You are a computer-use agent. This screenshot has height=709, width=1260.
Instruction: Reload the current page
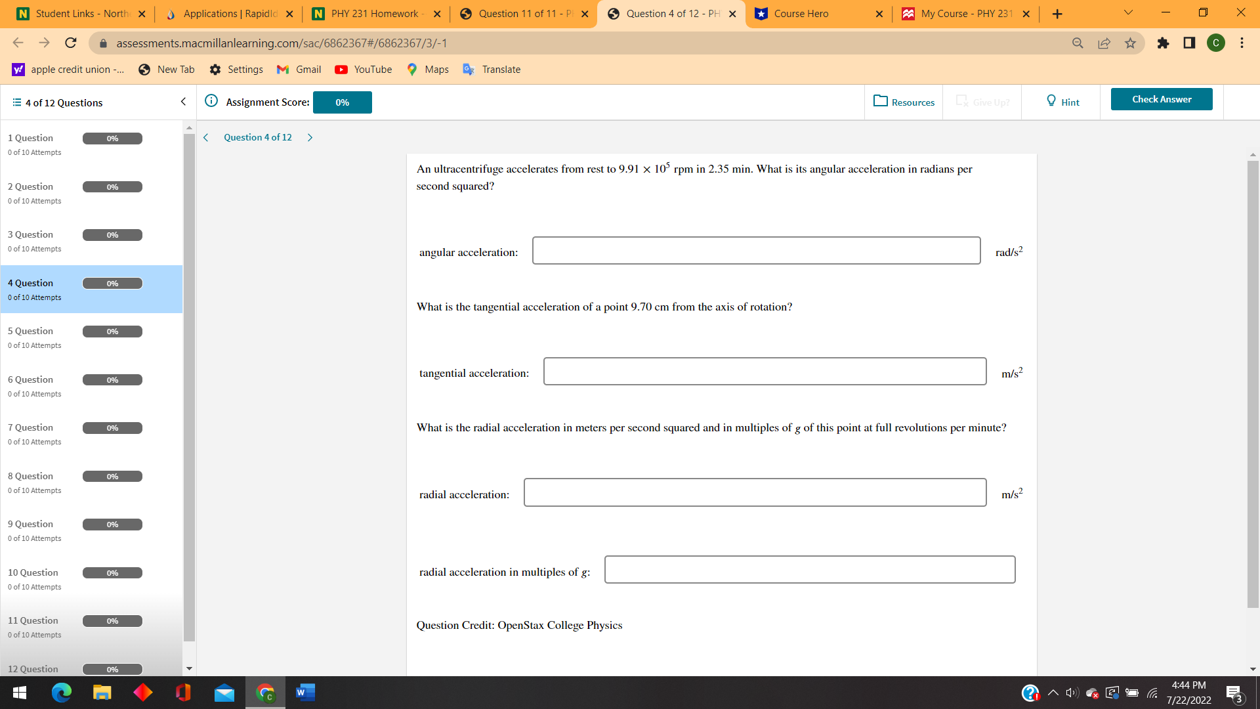click(x=71, y=43)
